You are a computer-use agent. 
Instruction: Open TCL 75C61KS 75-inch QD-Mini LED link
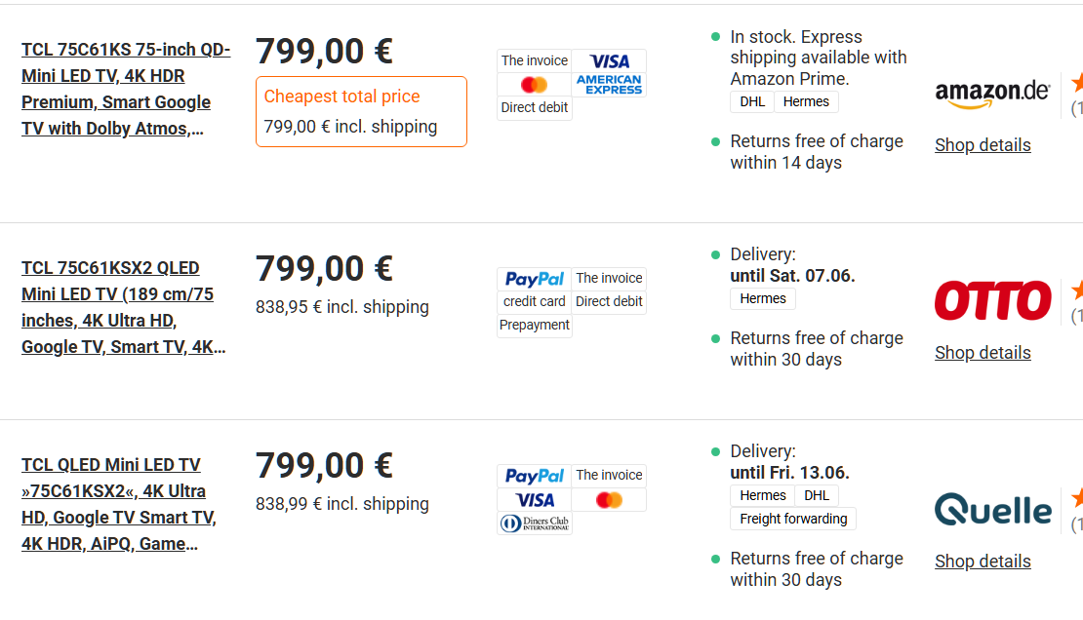point(126,89)
